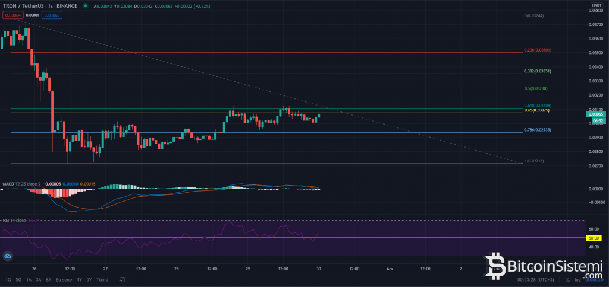Image resolution: width=609 pixels, height=287 pixels.
Task: Click the candle countdown timer 06:32
Action: (x=595, y=121)
